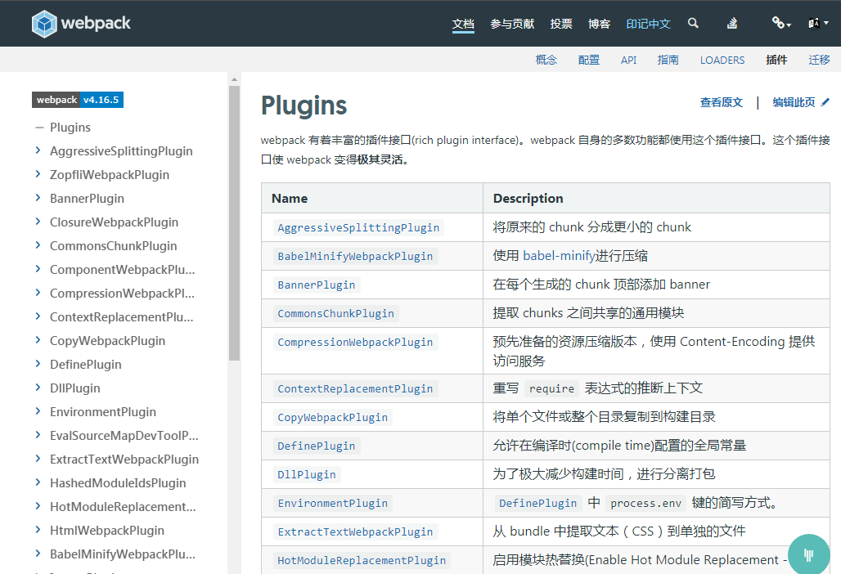
Task: Collapse the Plugins section in sidebar
Action: click(x=39, y=128)
